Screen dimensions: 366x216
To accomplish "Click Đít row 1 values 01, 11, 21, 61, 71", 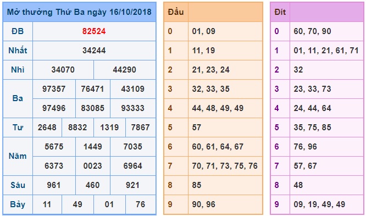I will point(326,51).
